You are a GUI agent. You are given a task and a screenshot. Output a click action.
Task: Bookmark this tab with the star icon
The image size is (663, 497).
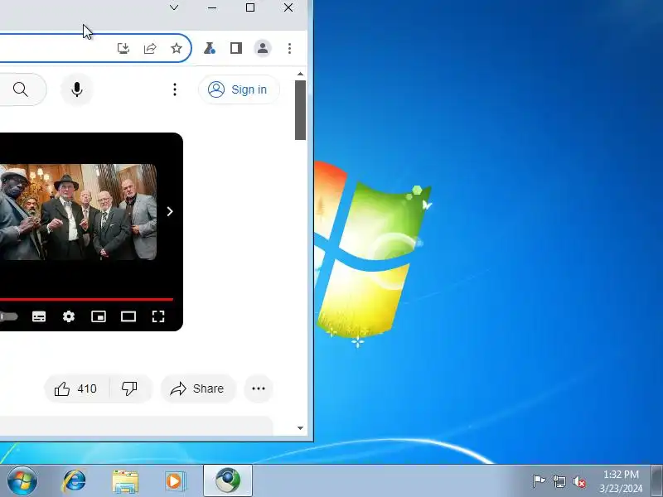coord(177,48)
